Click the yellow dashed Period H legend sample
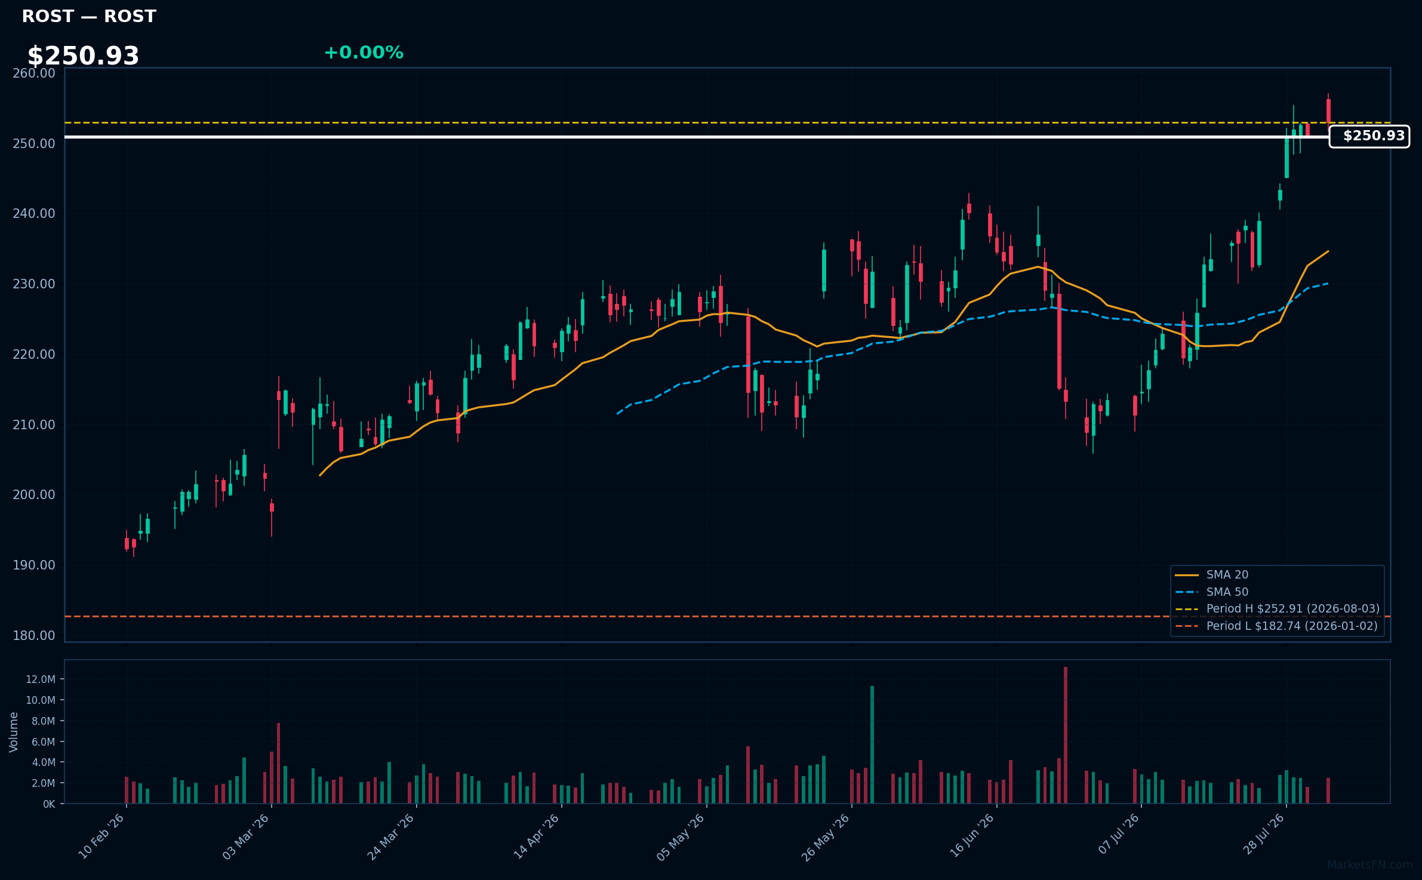 coord(1187,609)
